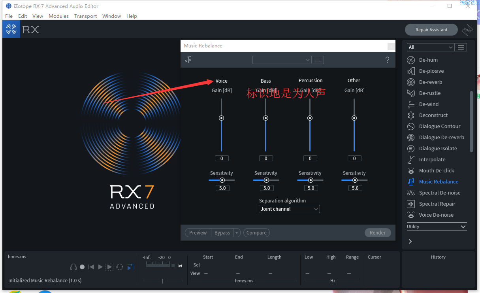Open the Transport menu
Viewport: 480px width, 293px height.
[85, 16]
